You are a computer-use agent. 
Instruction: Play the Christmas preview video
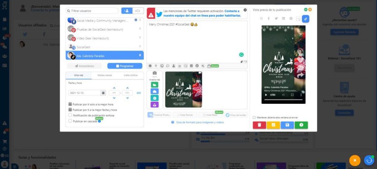pyautogui.click(x=266, y=95)
